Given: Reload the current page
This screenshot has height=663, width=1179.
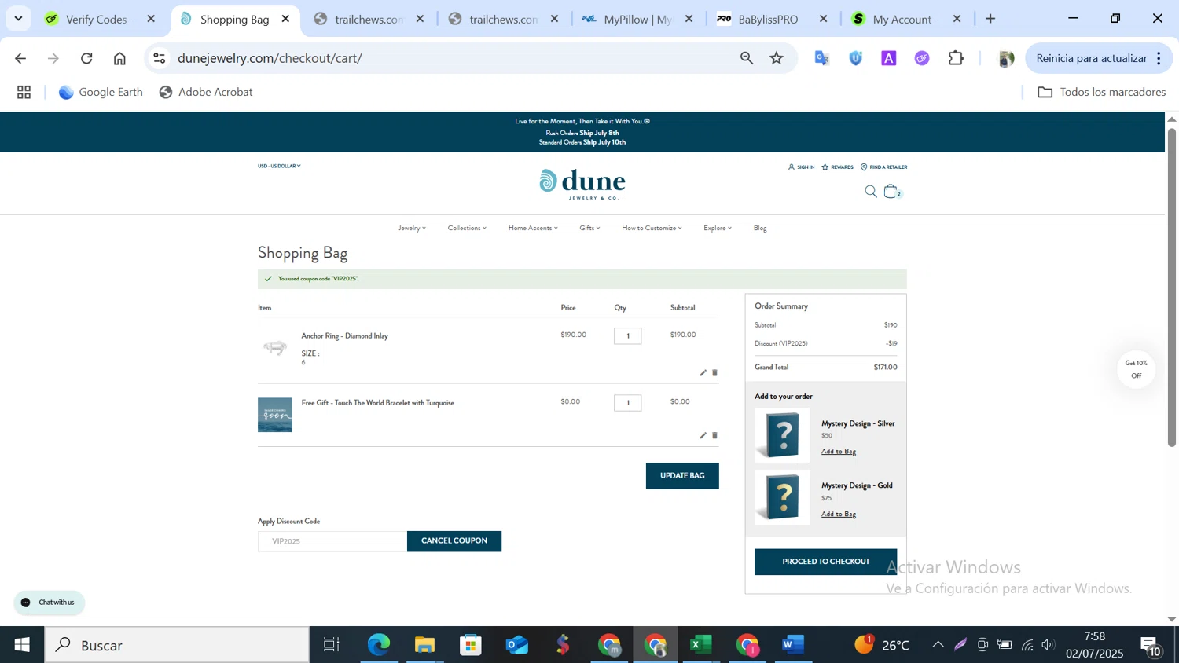Looking at the screenshot, I should click(x=86, y=58).
